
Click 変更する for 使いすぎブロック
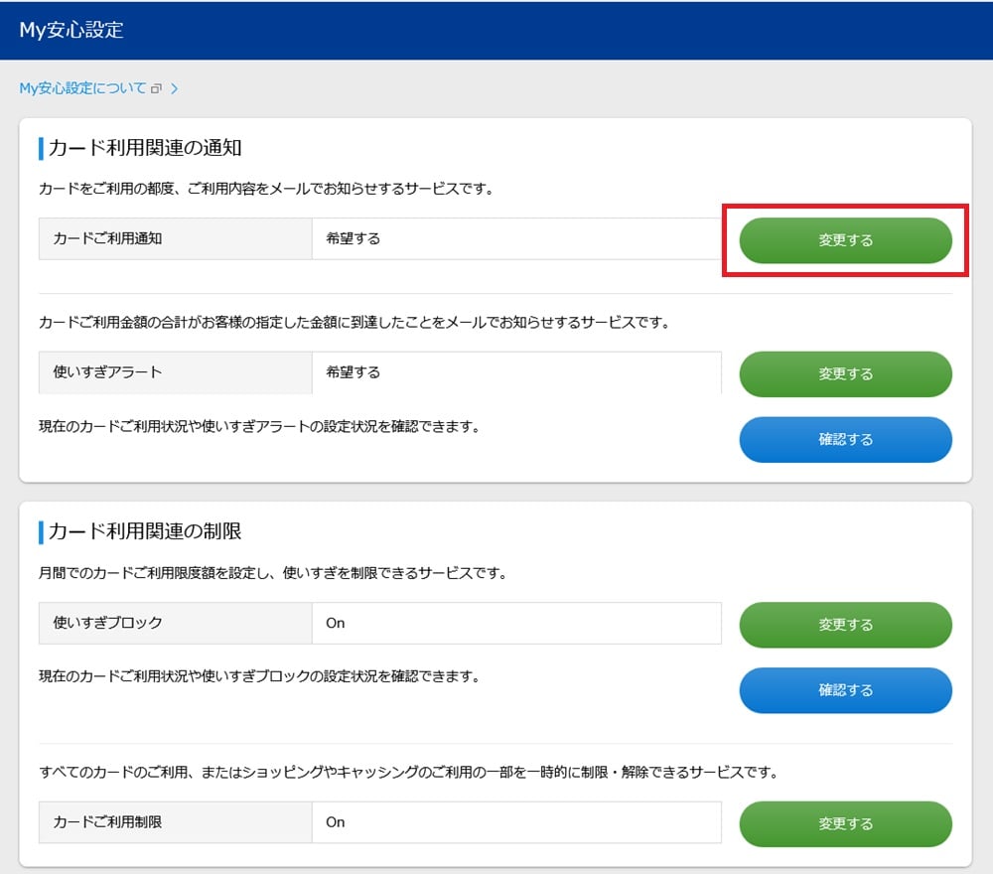point(845,625)
